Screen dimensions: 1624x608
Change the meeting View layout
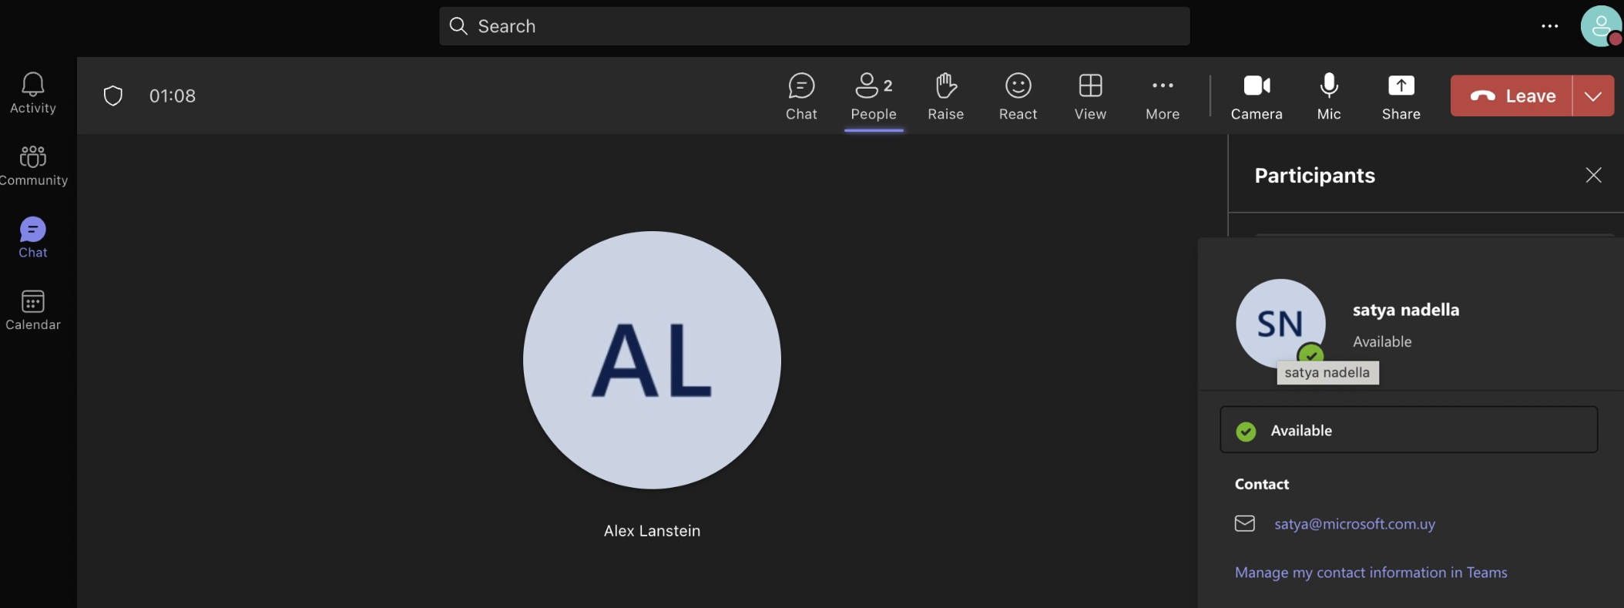coord(1090,96)
